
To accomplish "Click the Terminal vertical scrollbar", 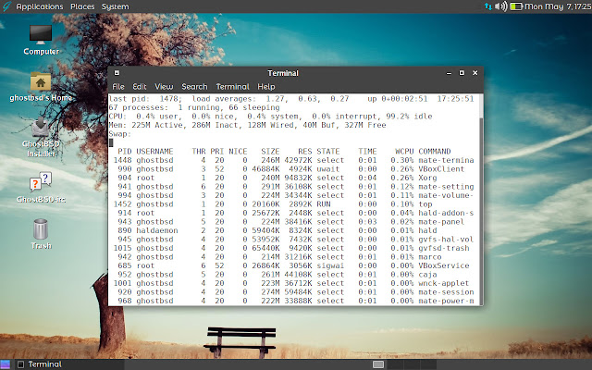I will point(481,200).
